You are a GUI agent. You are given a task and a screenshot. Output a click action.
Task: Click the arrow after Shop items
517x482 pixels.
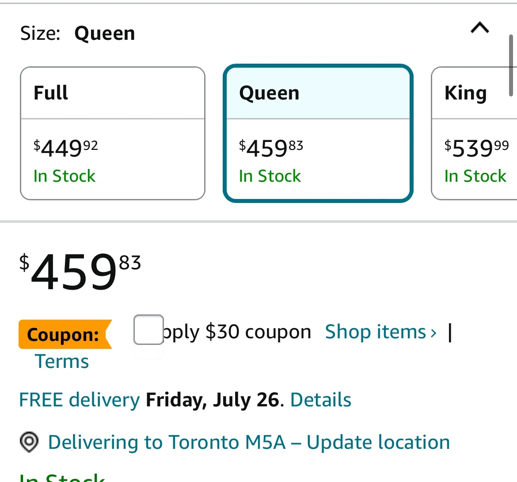coord(433,333)
